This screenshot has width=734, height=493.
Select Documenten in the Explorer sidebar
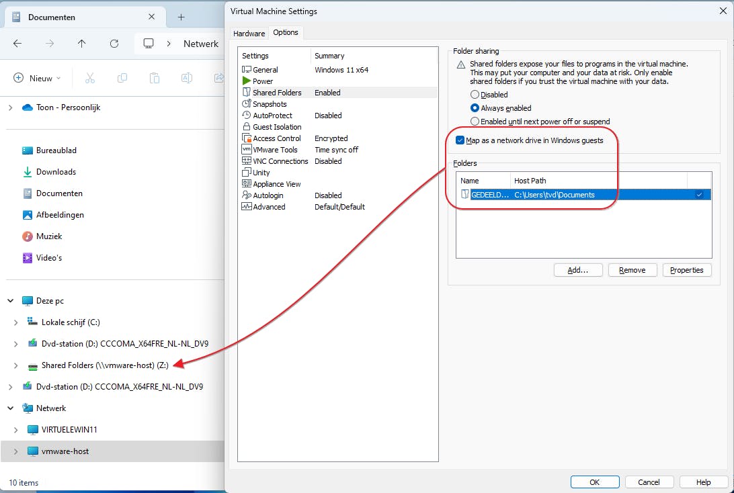[52, 193]
